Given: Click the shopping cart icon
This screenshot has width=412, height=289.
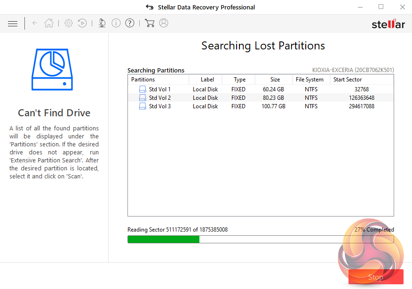Looking at the screenshot, I should 150,23.
